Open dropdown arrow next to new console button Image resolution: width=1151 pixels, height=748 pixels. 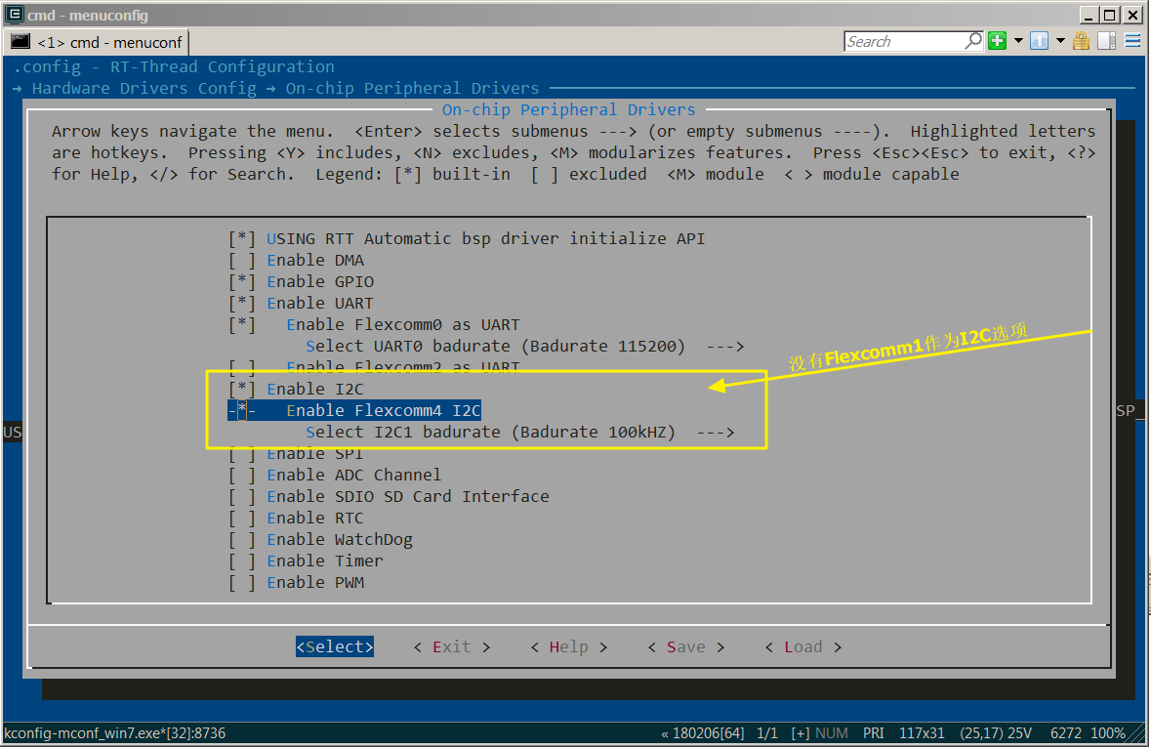coord(1018,41)
